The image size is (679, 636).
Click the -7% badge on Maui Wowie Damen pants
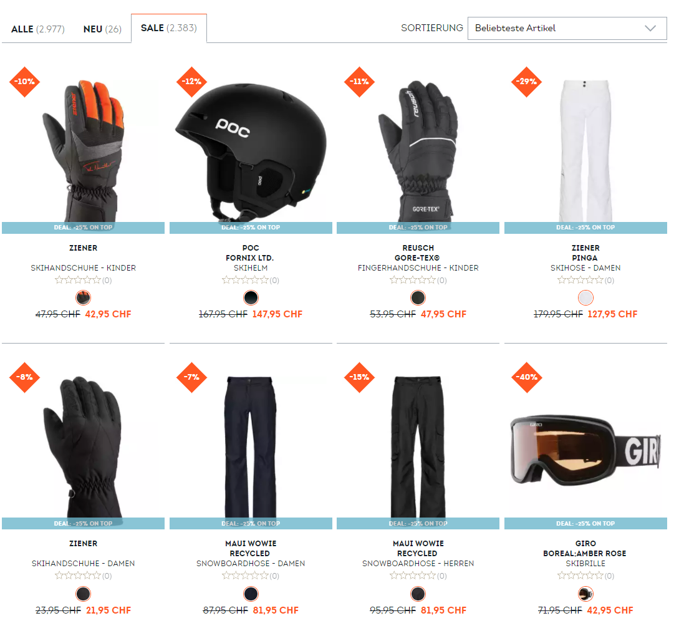192,377
